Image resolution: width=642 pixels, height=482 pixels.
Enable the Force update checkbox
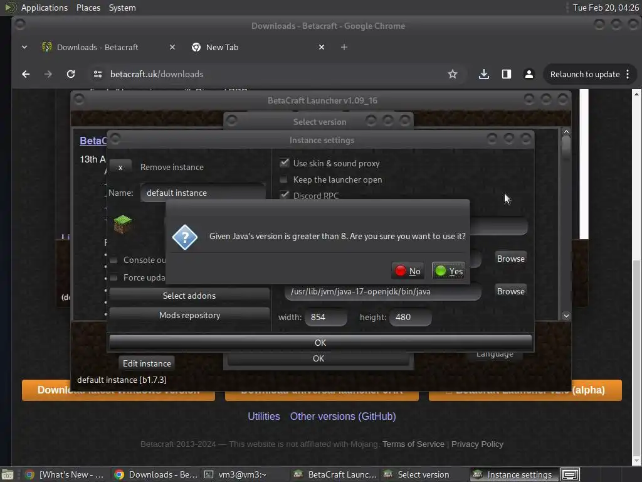pos(114,277)
